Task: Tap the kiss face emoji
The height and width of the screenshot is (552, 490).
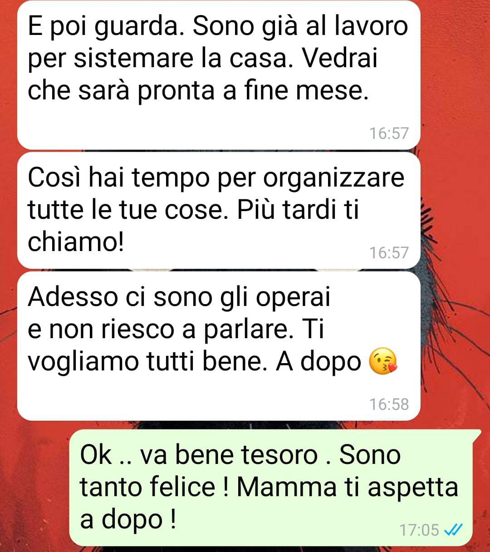Action: [383, 361]
